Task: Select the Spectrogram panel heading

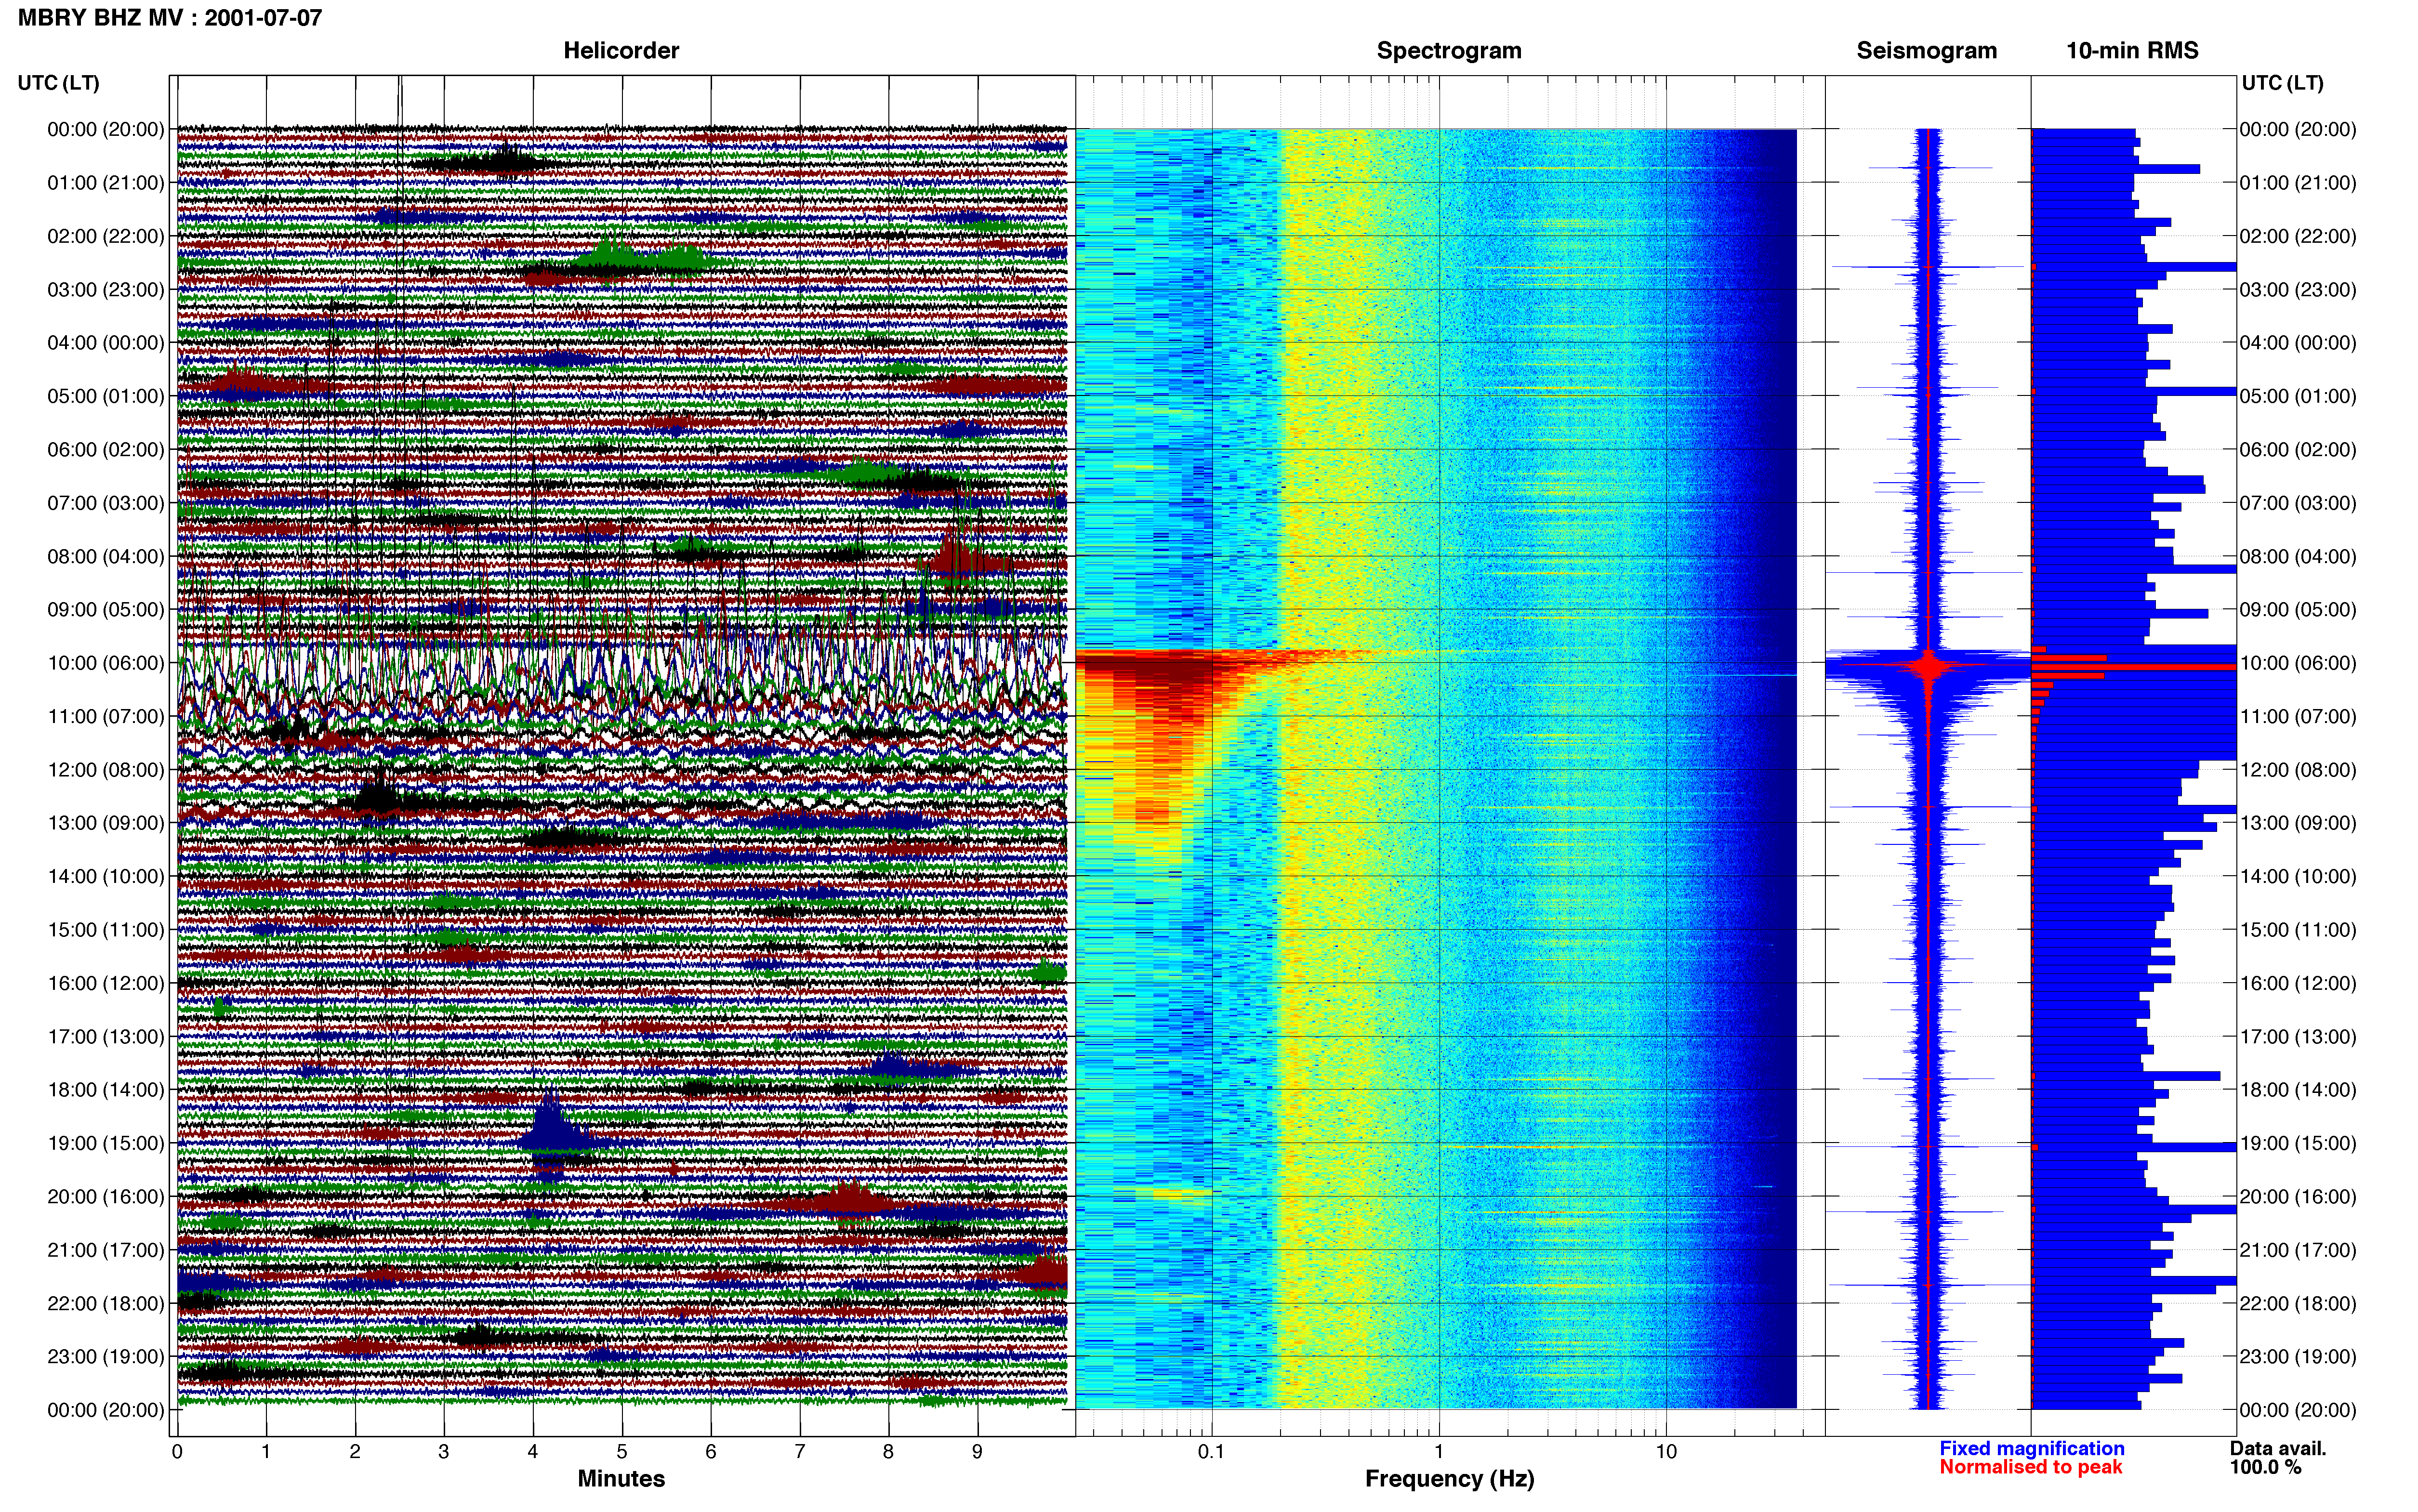Action: (1449, 50)
